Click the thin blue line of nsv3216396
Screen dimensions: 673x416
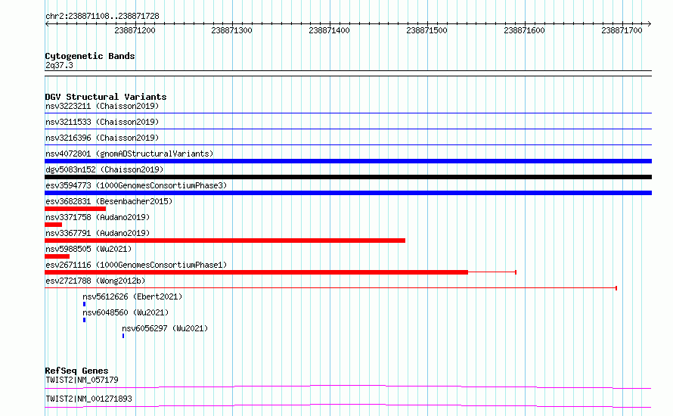(x=348, y=145)
